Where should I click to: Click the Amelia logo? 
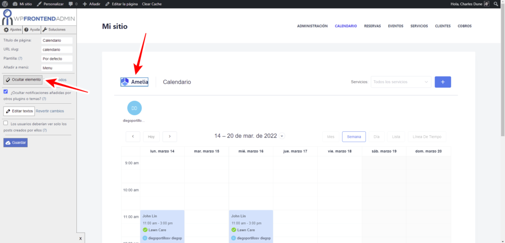pos(135,82)
